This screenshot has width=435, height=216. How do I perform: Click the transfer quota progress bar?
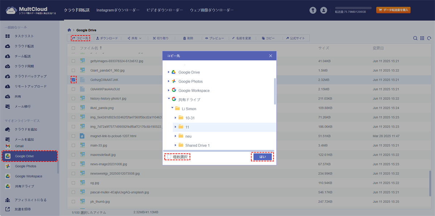(353, 8)
